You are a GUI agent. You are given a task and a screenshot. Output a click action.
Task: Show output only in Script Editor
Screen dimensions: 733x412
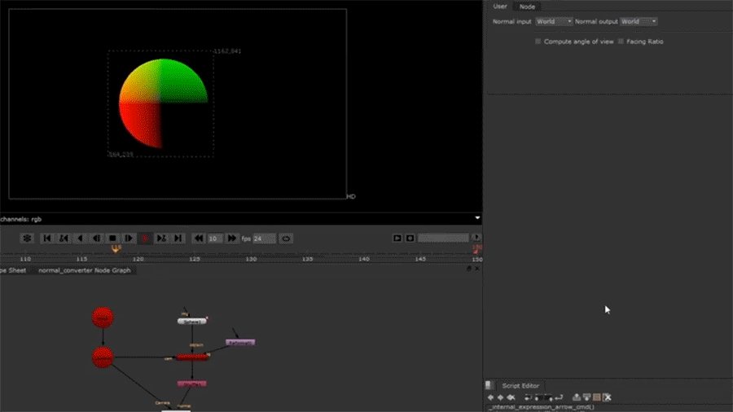click(x=586, y=397)
